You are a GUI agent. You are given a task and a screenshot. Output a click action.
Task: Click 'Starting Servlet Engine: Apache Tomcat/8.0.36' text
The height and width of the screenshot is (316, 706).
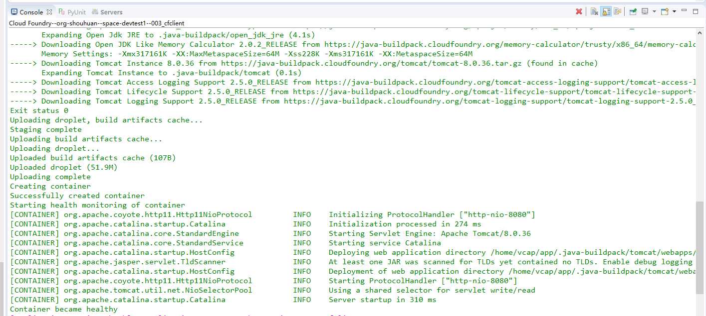tap(430, 233)
